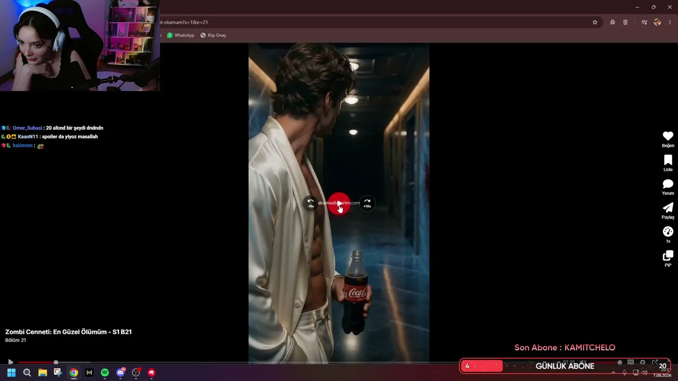678x381 pixels.
Task: Click the webcam overlay thumbnail
Action: 79,46
